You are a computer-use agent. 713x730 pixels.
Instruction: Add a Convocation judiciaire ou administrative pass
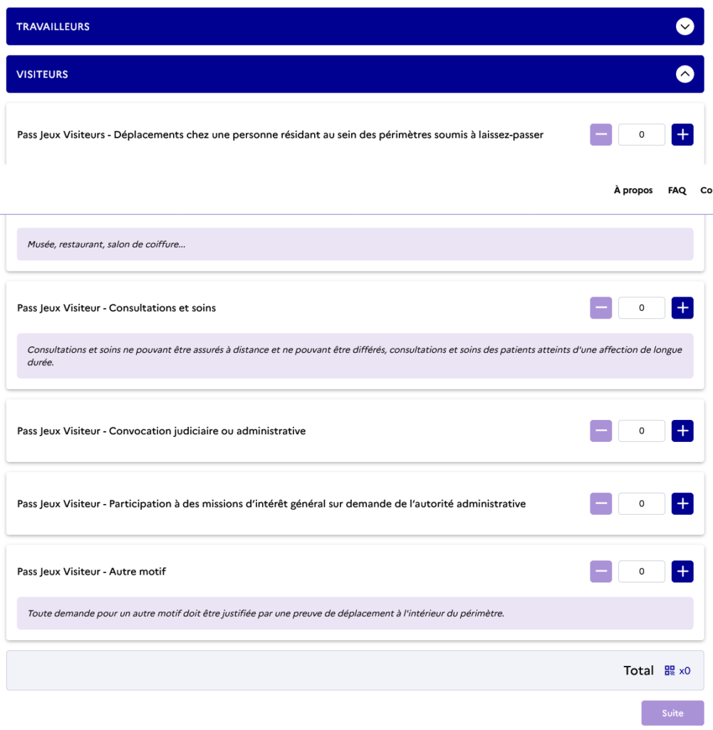(682, 431)
